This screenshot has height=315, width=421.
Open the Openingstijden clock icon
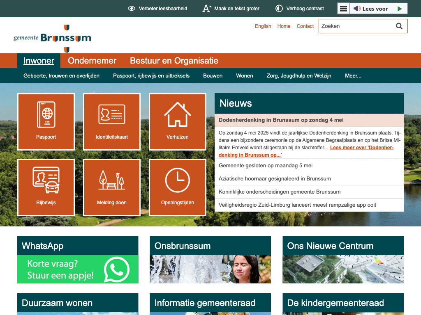point(178,180)
